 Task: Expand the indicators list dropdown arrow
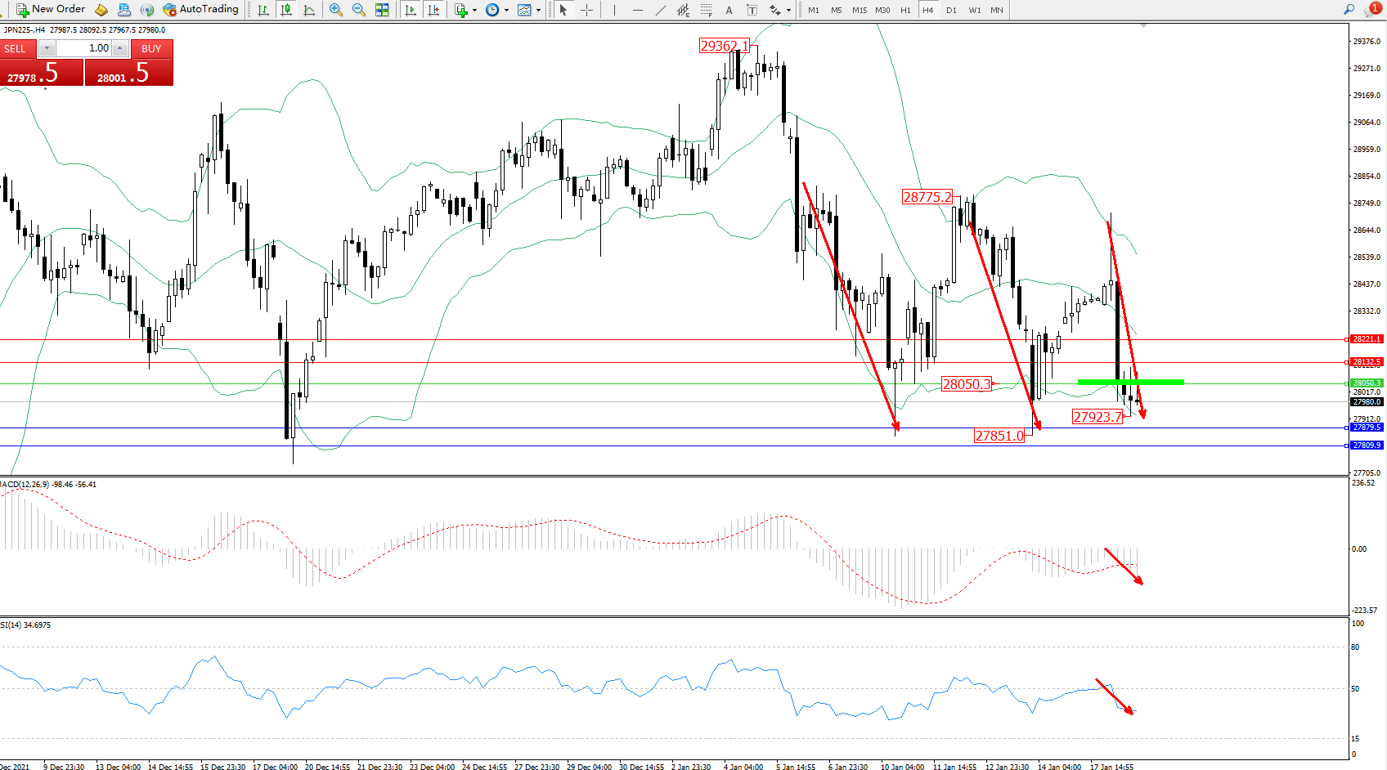[475, 11]
